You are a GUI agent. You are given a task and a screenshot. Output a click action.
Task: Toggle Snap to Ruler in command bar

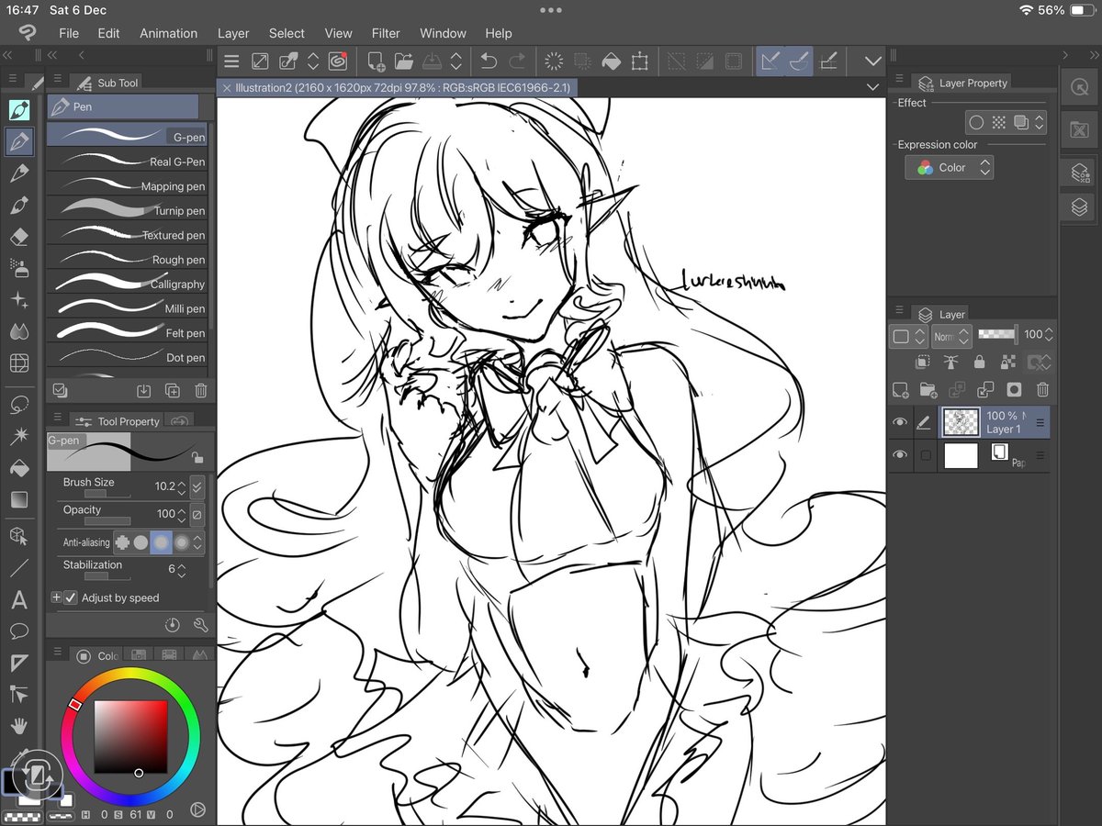coord(770,61)
